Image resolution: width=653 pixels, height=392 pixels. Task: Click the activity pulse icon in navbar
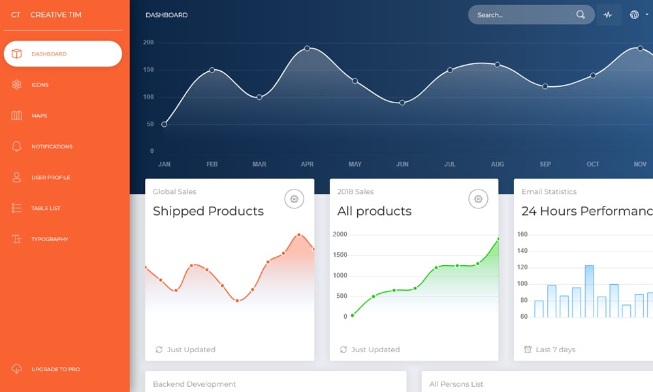[x=609, y=14]
